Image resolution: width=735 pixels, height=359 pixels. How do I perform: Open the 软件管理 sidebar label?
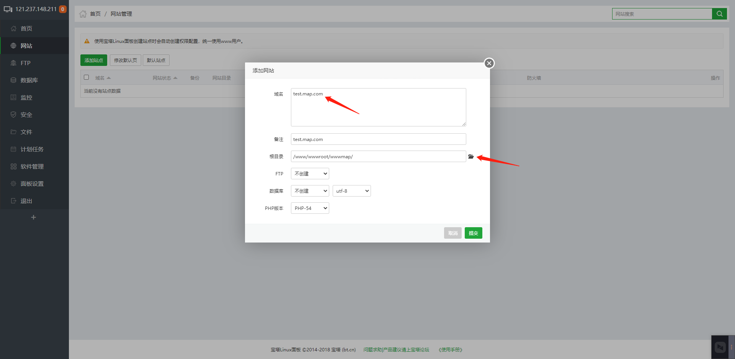(32, 166)
